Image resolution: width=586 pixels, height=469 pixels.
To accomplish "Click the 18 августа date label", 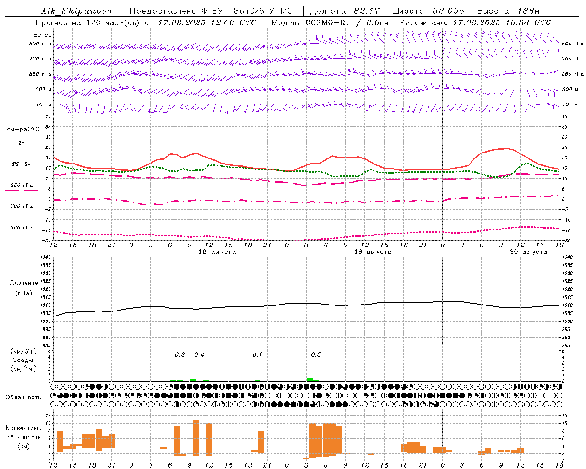I will tap(217, 252).
